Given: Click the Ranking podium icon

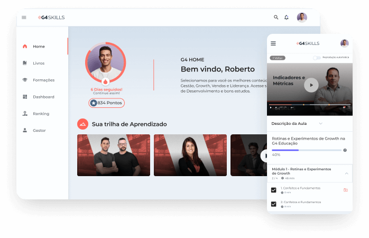Looking at the screenshot, I should click(x=25, y=114).
